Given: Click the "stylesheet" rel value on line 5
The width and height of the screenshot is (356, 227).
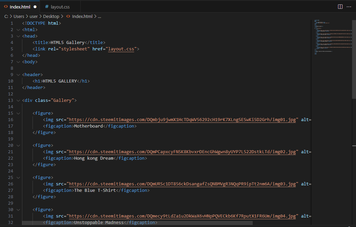Looking at the screenshot, I should [74, 49].
